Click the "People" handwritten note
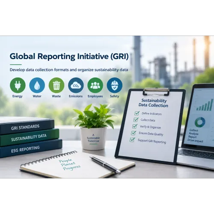214x214 pixels. tap(65, 161)
